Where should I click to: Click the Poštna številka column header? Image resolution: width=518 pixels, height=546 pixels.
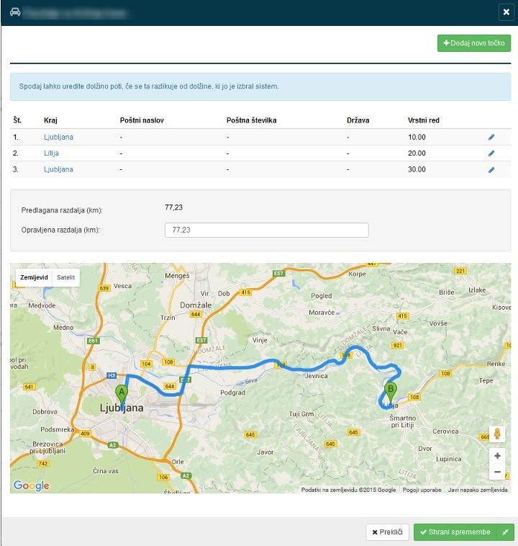pos(251,120)
